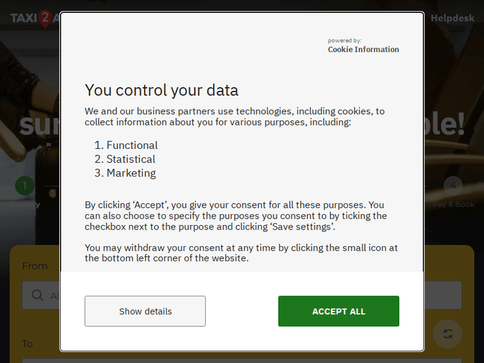The image size is (484, 363).
Task: Click the Functional purpose list item
Action: point(132,145)
